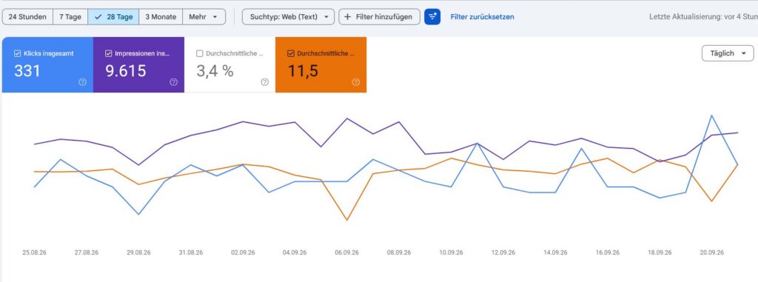The width and height of the screenshot is (758, 282).
Task: Toggle the orange Durchschnittliche position checkbox
Action: (290, 54)
